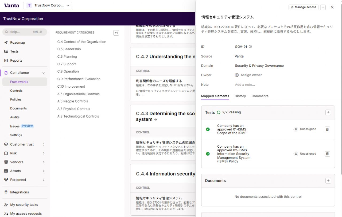Open Issues Preview page
The width and height of the screenshot is (342, 217).
[22, 126]
